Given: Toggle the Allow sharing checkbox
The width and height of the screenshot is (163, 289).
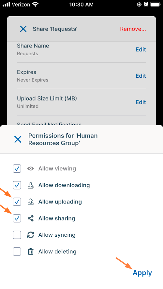Looking at the screenshot, I should coord(17,218).
